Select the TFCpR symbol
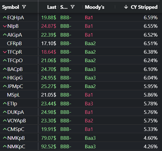 15,52
